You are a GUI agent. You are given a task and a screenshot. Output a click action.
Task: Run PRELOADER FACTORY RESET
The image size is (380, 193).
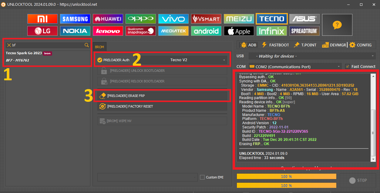click(x=162, y=106)
